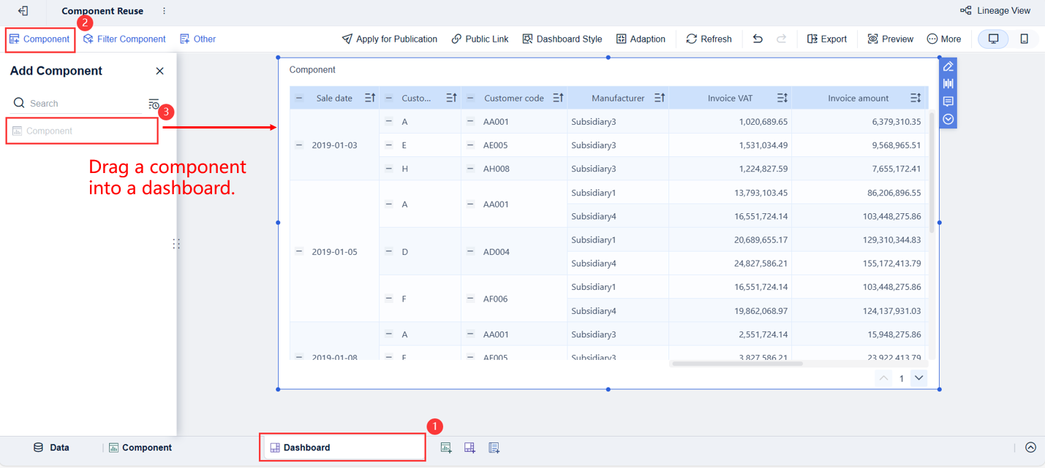Open the Filter Component option
This screenshot has width=1045, height=468.
click(124, 39)
